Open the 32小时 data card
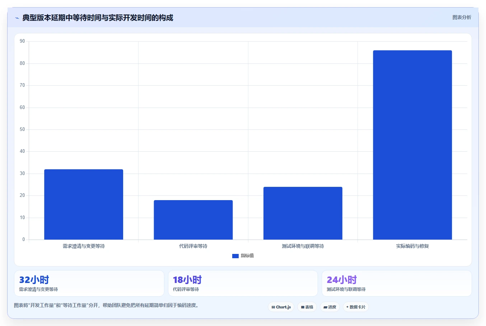Screen dimensions: 486x326 pos(89,283)
